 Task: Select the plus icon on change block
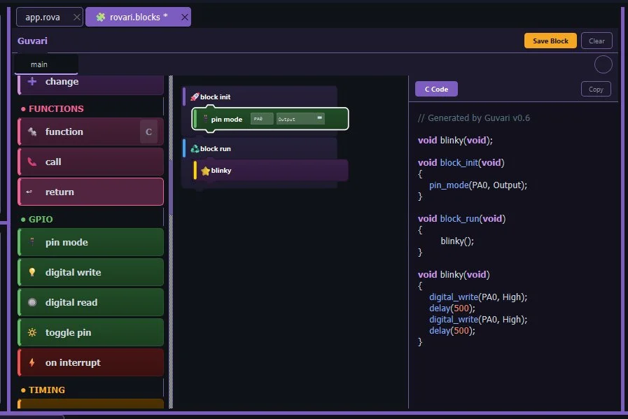[32, 82]
